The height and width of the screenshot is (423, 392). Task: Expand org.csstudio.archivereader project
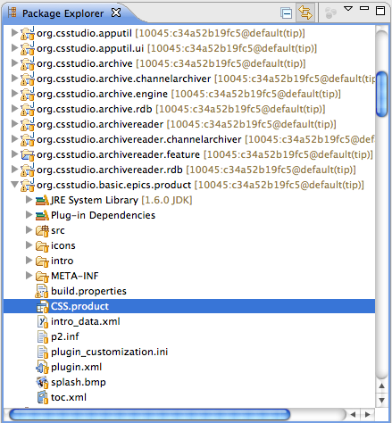click(x=14, y=123)
